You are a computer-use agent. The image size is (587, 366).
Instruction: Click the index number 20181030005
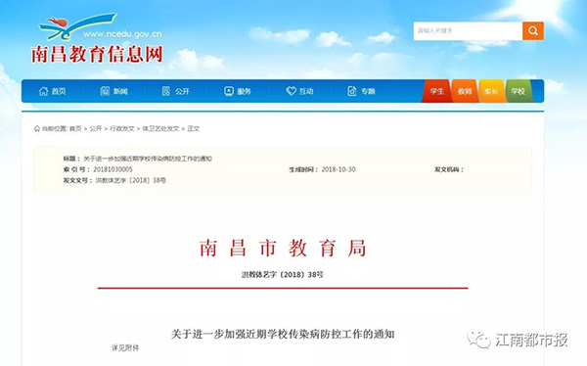(x=113, y=169)
